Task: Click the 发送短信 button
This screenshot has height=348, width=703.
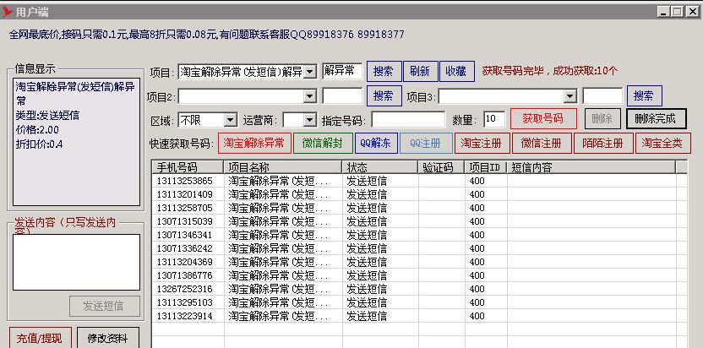Action: [x=105, y=307]
